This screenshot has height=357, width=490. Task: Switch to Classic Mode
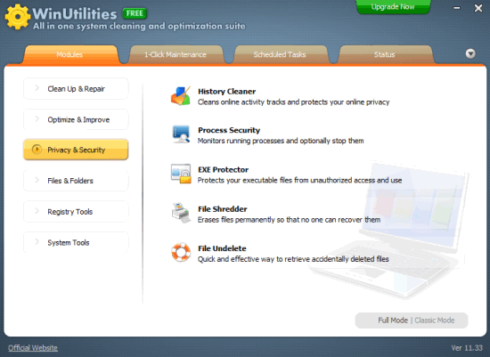click(x=435, y=320)
